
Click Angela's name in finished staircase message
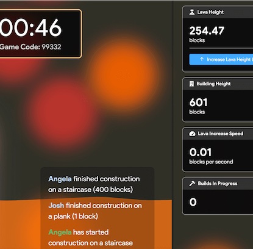click(60, 179)
